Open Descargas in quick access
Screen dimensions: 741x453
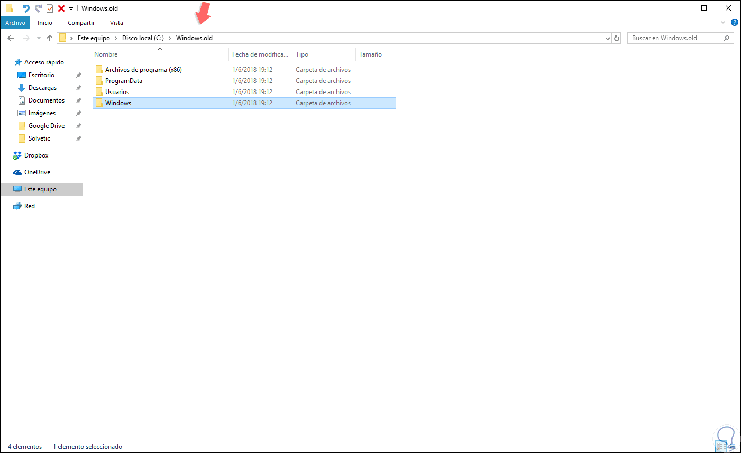(x=42, y=88)
